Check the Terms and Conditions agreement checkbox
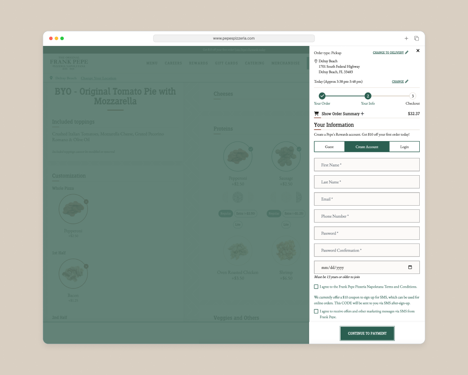The height and width of the screenshot is (375, 468). tap(316, 286)
